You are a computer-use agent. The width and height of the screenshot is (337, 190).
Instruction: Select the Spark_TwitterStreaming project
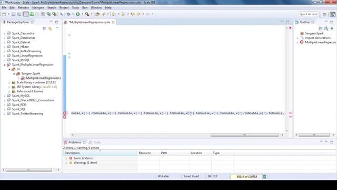click(27, 114)
